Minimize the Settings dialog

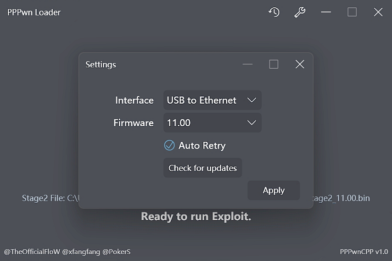247,64
